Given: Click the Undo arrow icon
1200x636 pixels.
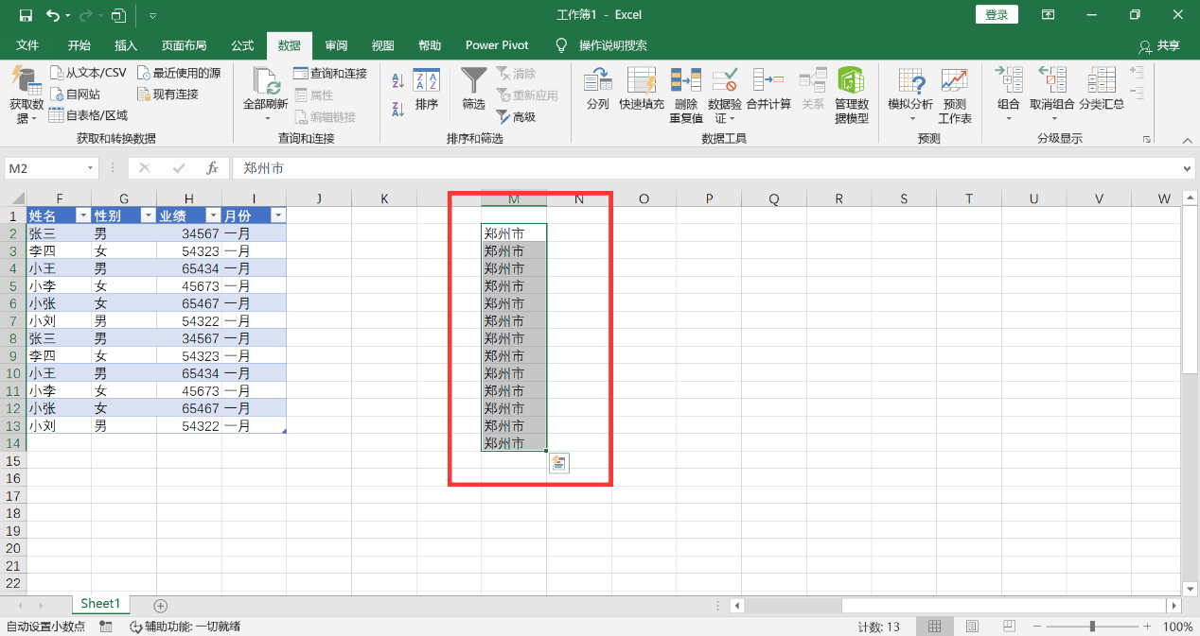Looking at the screenshot, I should tap(52, 15).
